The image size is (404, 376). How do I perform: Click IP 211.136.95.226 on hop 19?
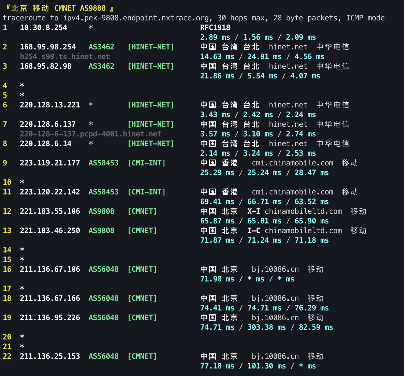(x=50, y=318)
